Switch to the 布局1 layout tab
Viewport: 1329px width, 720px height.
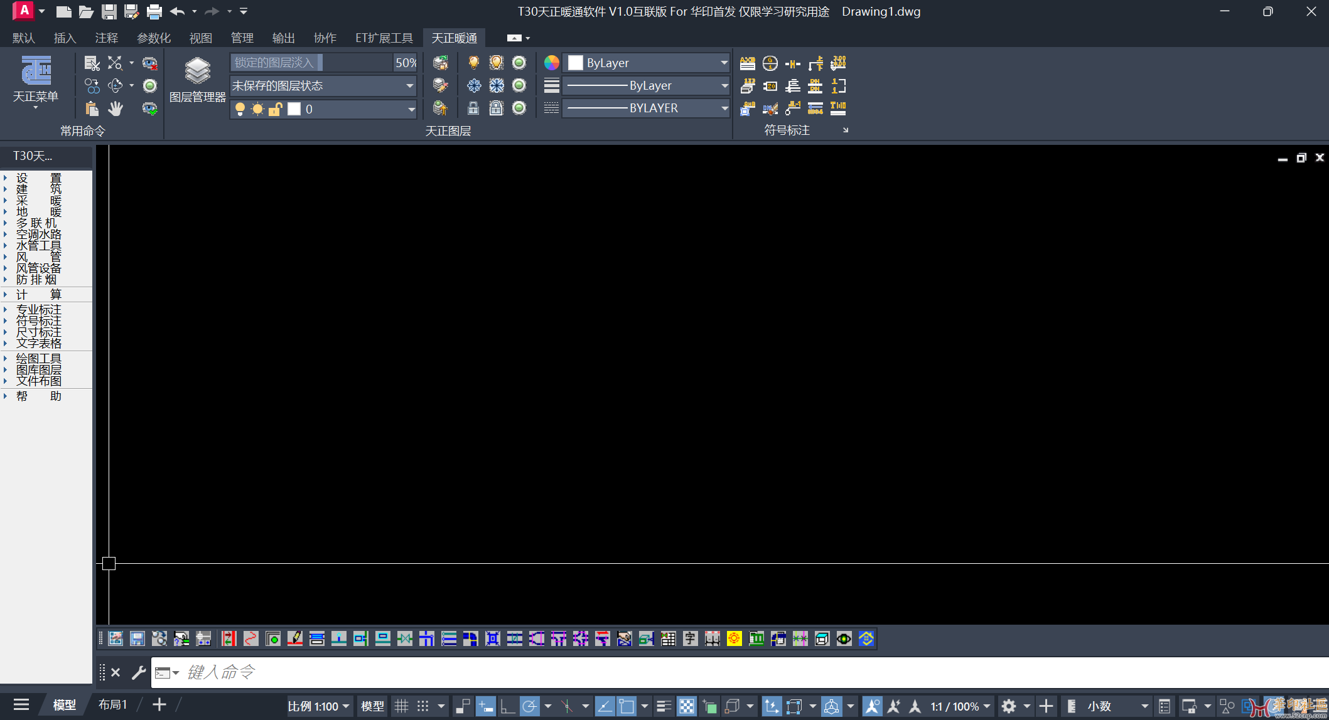[x=113, y=705]
